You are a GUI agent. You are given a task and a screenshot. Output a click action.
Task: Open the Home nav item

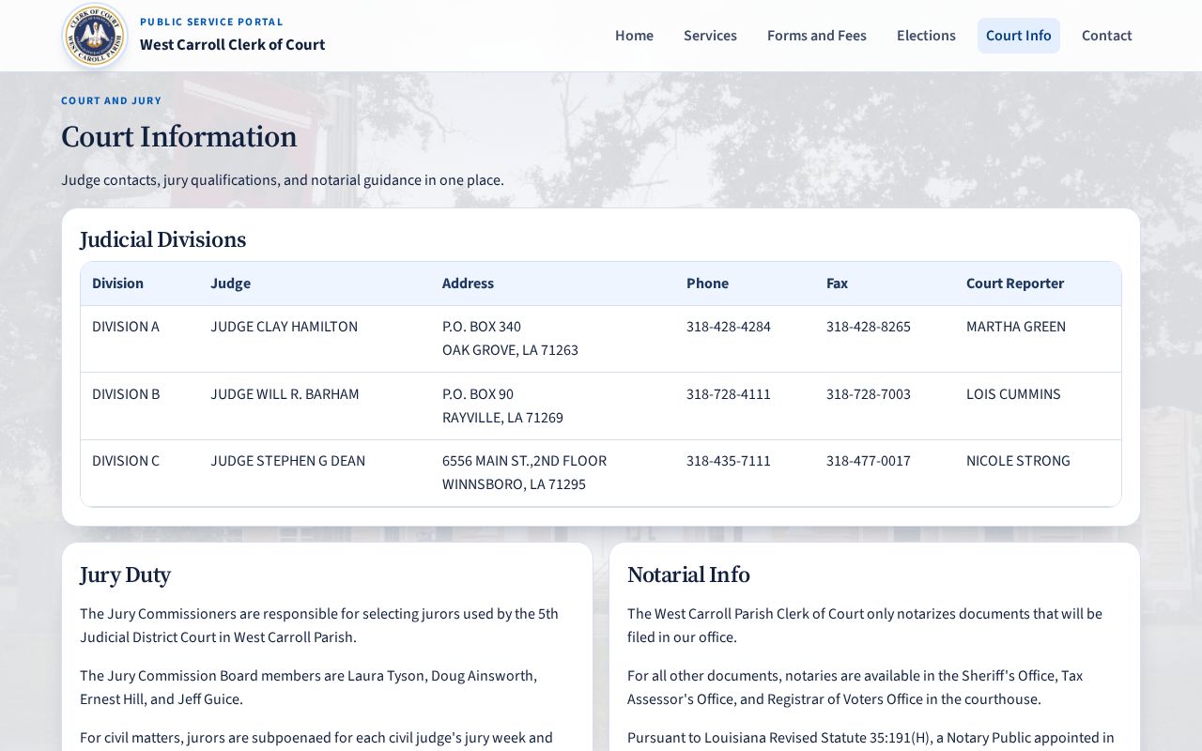(x=634, y=36)
